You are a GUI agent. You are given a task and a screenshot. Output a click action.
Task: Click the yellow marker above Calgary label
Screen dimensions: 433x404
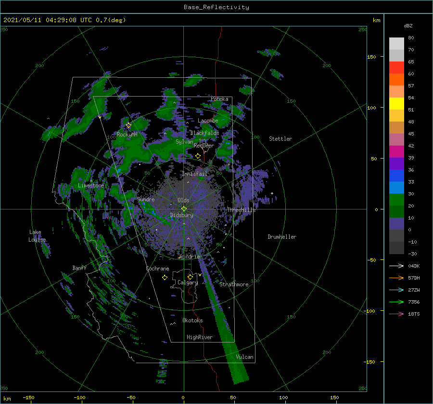pyautogui.click(x=190, y=277)
